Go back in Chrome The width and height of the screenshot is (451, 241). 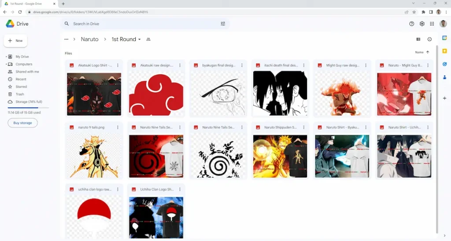point(5,12)
